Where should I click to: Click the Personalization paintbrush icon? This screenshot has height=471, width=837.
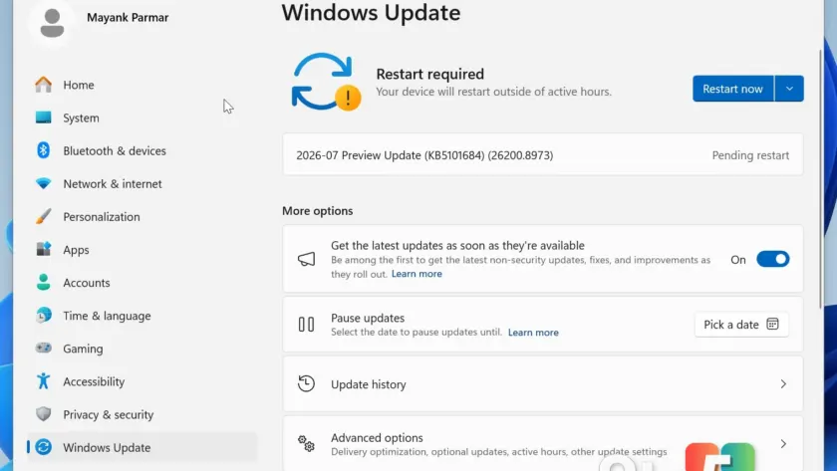point(43,216)
